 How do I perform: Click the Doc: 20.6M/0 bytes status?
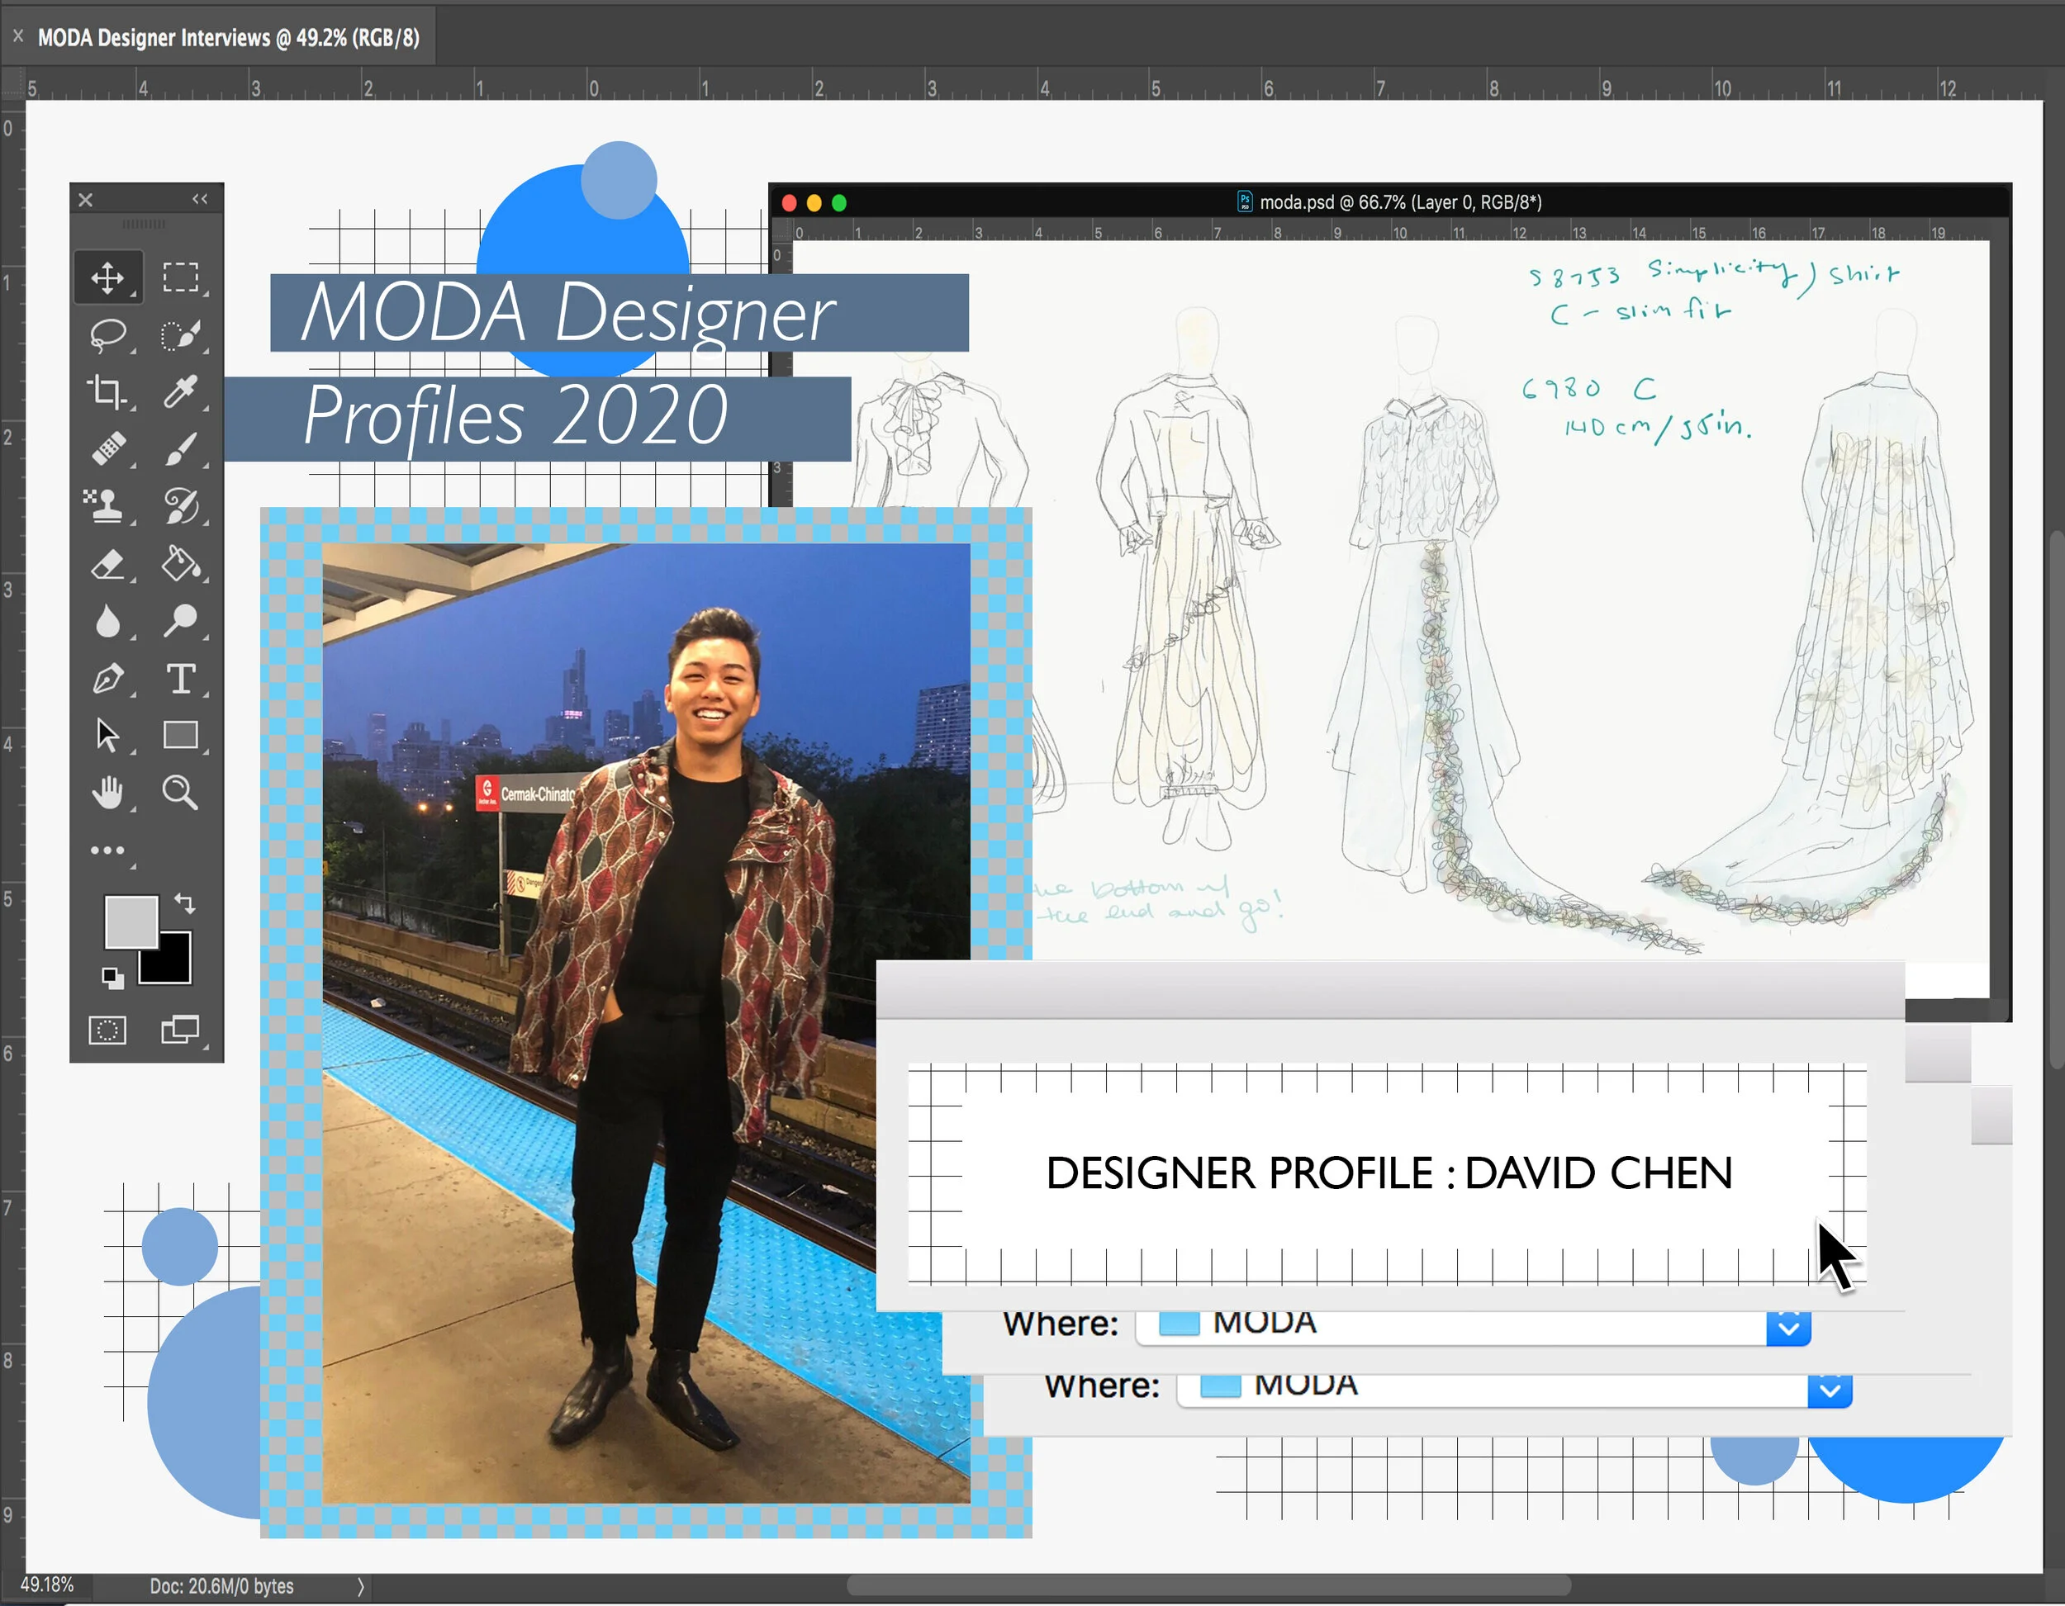click(x=221, y=1586)
